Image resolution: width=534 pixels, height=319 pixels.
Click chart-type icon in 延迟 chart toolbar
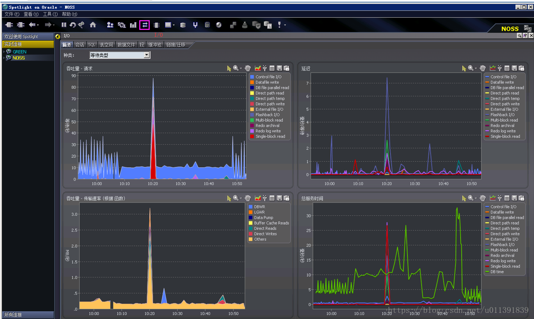[493, 68]
